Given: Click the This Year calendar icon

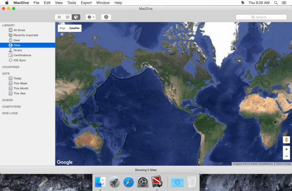Looking at the screenshot, I should click(x=11, y=93).
